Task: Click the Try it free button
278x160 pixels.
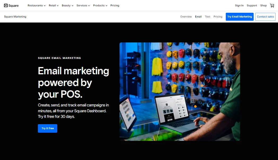Action: pyautogui.click(x=47, y=128)
